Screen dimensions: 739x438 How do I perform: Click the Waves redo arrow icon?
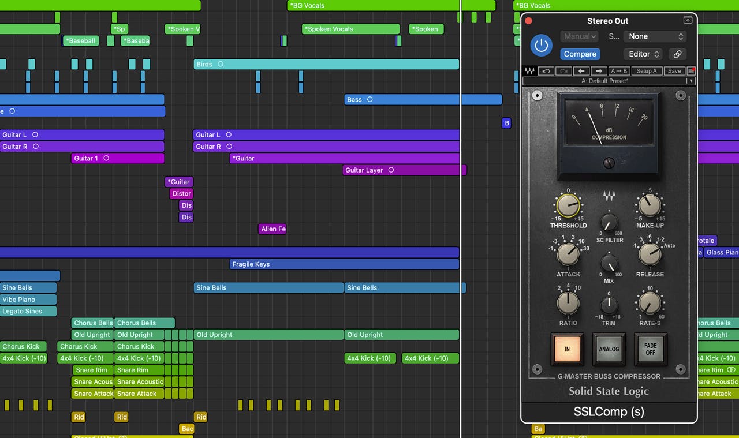tap(563, 71)
